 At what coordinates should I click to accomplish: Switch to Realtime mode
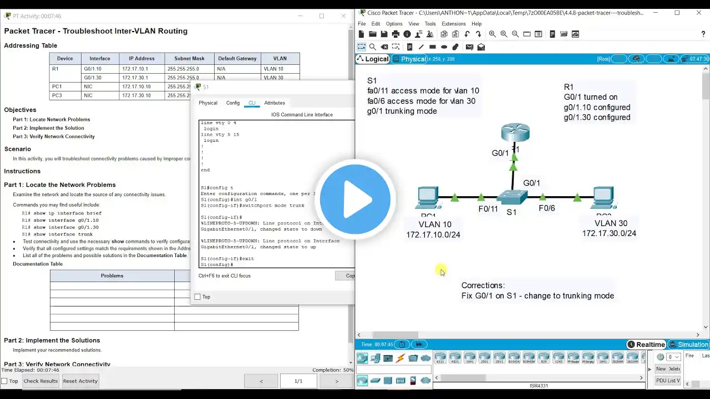[646, 344]
